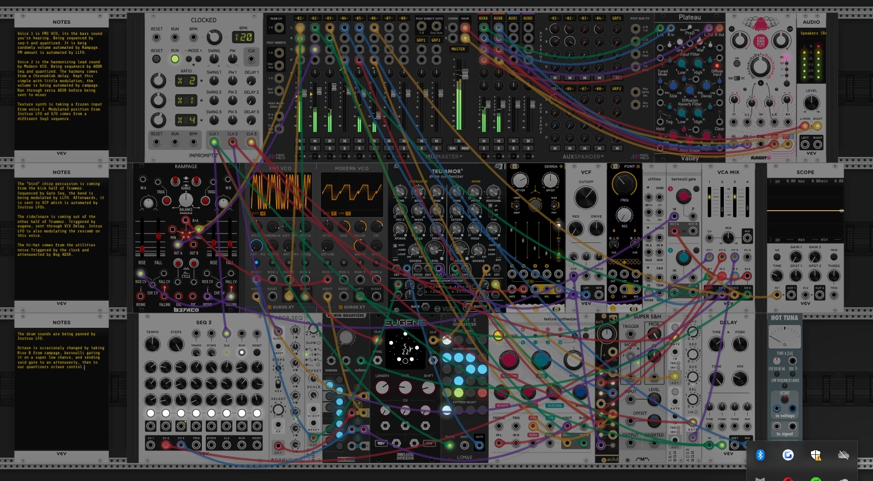873x481 pixels.
Task: Click the INV button on Eugene
Action: pyautogui.click(x=429, y=443)
